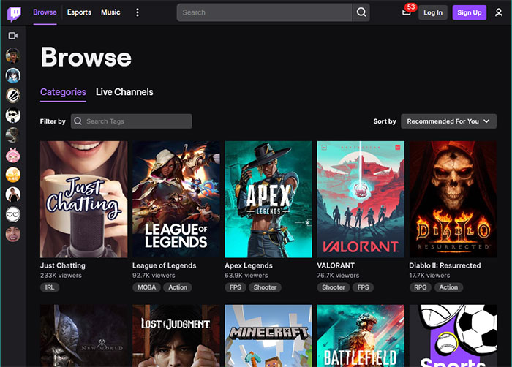This screenshot has width=512, height=367.
Task: Open the orange round sidebar channel avatar
Action: [13, 175]
